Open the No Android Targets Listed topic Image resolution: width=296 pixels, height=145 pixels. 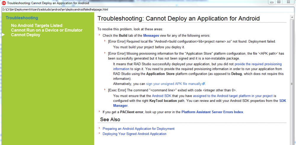tap(37, 25)
